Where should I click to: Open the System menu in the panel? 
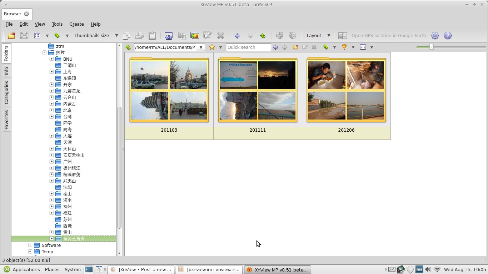[x=73, y=270]
